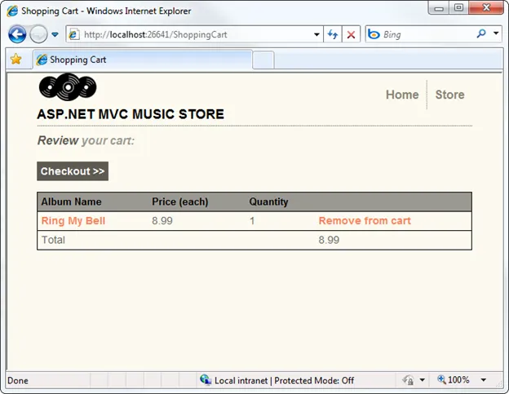Screen dimensions: 509x394
Task: Click the Local intranet zone globe icon
Action: 206,380
